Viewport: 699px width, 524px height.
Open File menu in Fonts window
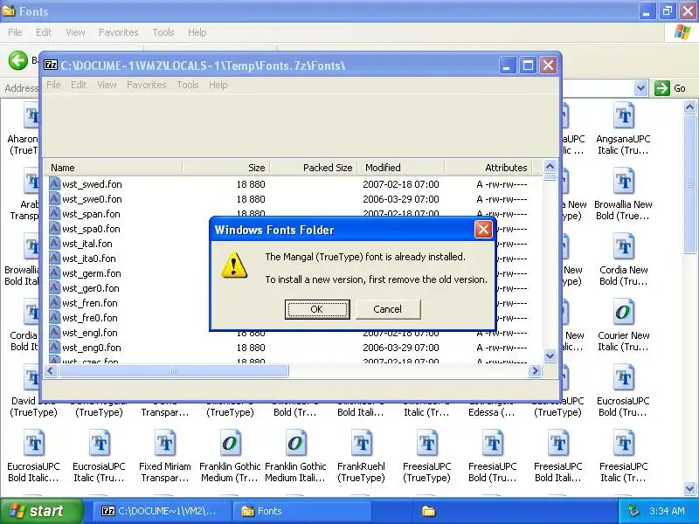click(x=15, y=32)
